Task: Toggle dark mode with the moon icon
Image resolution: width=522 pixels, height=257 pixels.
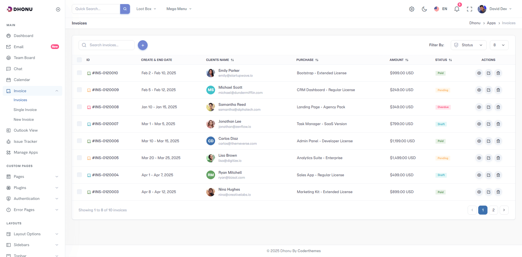Action: tap(424, 9)
